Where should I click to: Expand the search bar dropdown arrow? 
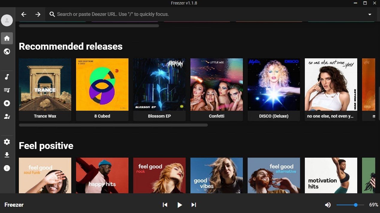point(370,14)
